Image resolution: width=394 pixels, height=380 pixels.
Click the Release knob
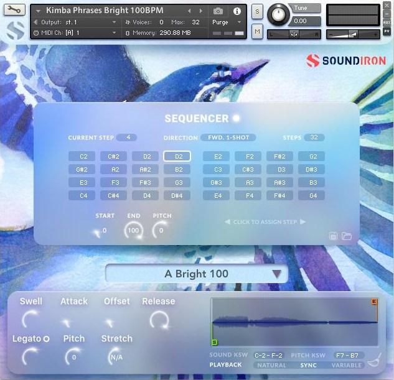coord(159,320)
